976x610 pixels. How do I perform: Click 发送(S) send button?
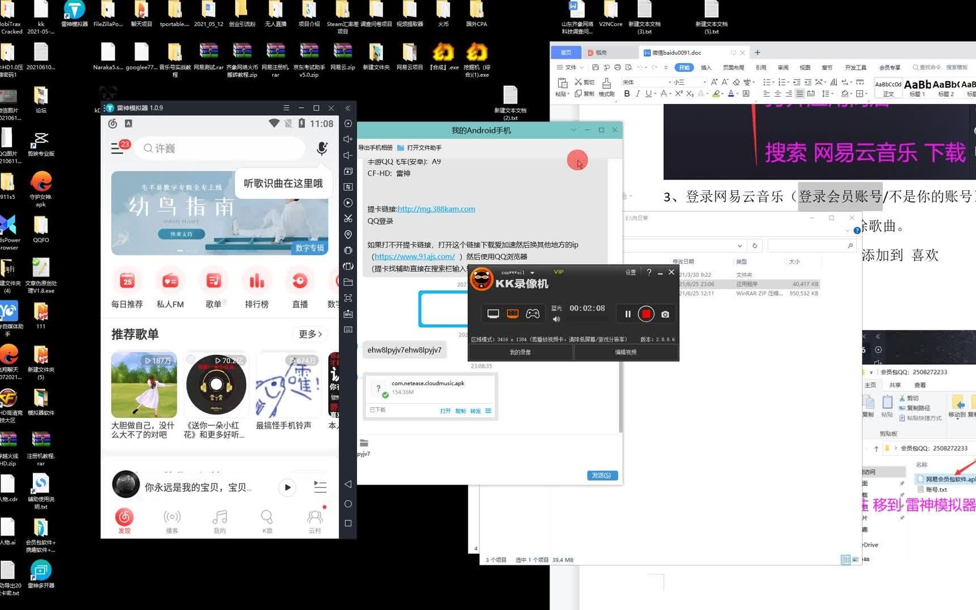coord(602,476)
